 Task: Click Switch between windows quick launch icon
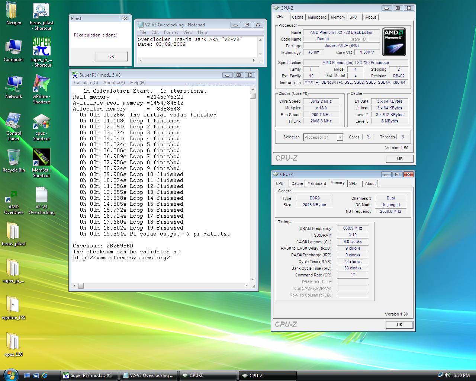pos(36,375)
